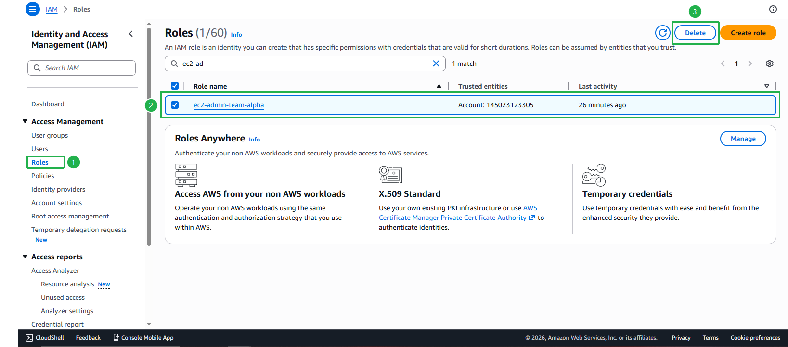Click the X.509 certificate icon
The height and width of the screenshot is (347, 788).
[390, 174]
